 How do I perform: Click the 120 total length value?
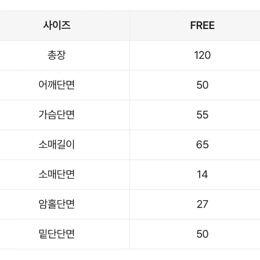[202, 55]
